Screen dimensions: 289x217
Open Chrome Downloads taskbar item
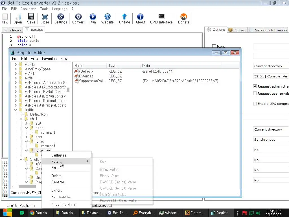coord(40,213)
